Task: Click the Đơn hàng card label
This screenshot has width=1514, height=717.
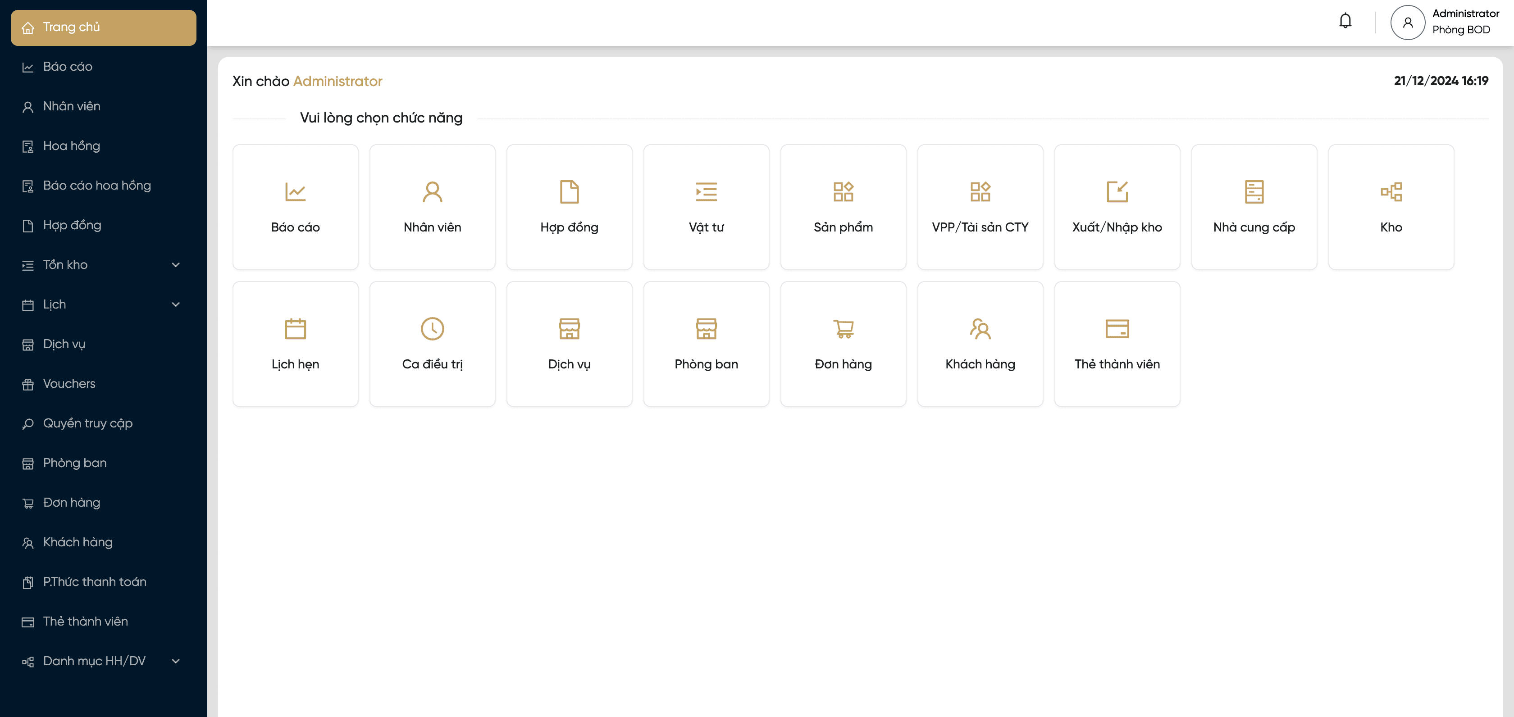Action: click(843, 365)
